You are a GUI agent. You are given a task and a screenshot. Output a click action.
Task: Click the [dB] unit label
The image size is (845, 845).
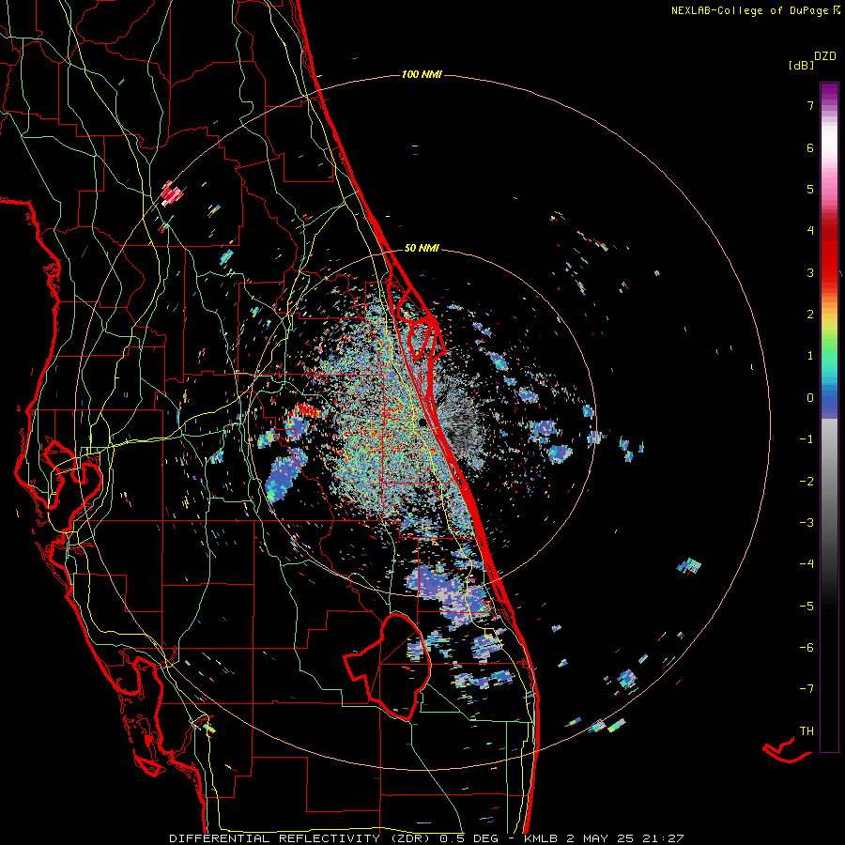coord(802,65)
